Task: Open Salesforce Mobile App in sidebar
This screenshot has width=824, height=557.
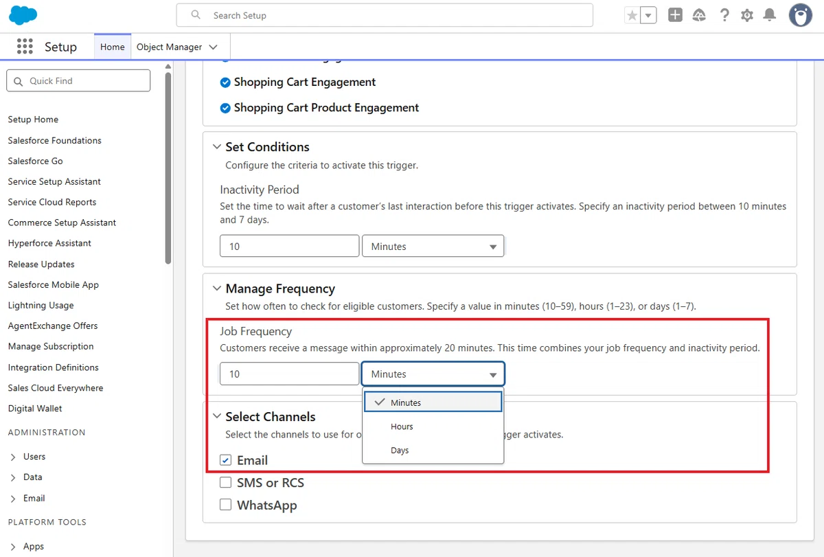Action: point(54,284)
